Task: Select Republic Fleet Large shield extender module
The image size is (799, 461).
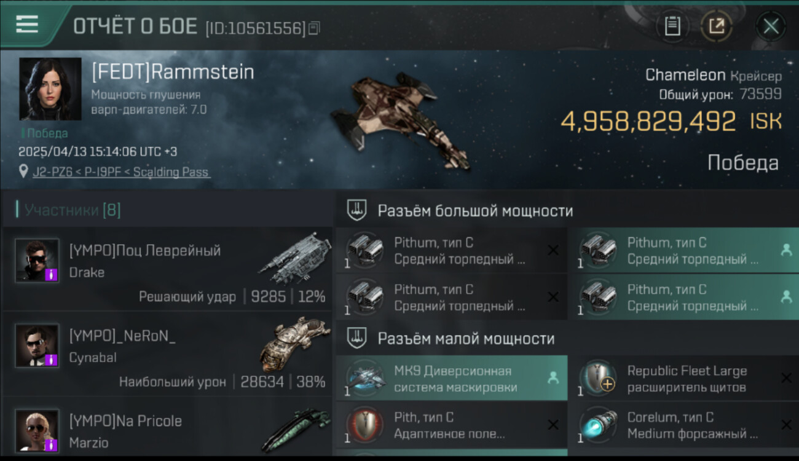Action: click(683, 379)
